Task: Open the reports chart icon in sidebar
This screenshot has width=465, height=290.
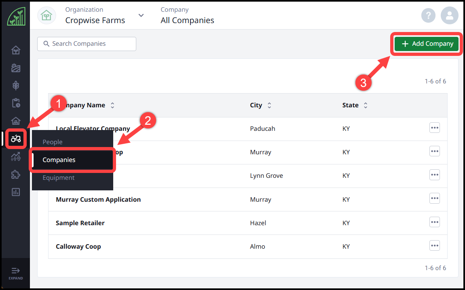Action: click(x=16, y=192)
